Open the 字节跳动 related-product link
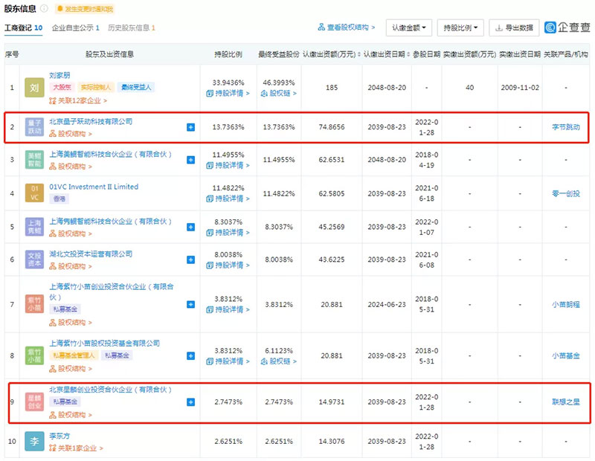595x461 pixels. [566, 127]
